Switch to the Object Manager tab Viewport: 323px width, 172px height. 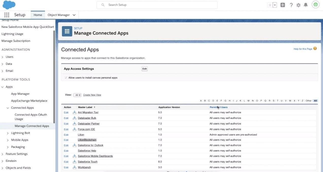pyautogui.click(x=59, y=15)
